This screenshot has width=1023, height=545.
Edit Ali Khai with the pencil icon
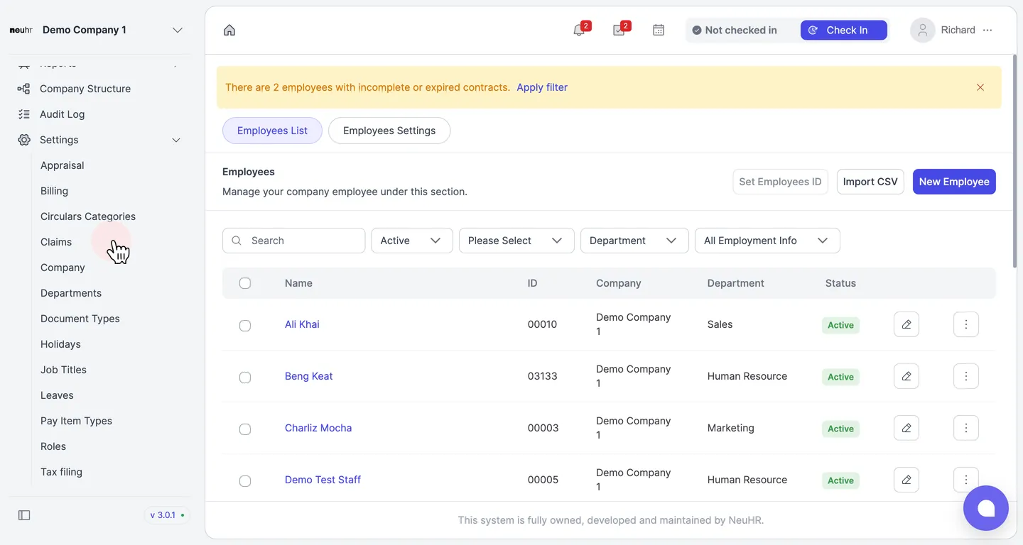[906, 324]
